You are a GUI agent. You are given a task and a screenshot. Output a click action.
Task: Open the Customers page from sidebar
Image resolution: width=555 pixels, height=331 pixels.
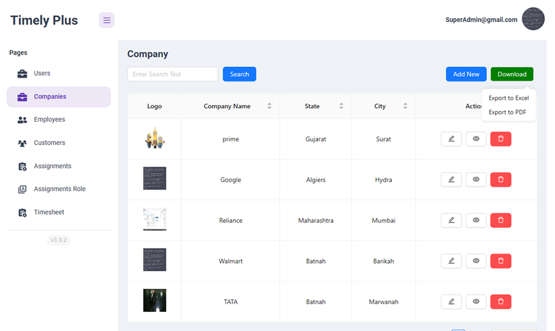point(22,143)
